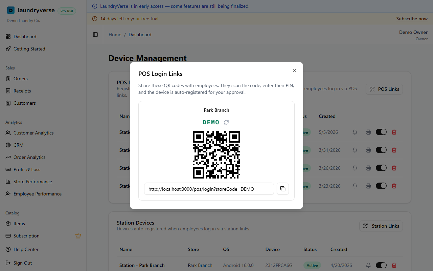The image size is (433, 271).
Task: Toggle the 3/26/2026 device switch
Action: 381,168
